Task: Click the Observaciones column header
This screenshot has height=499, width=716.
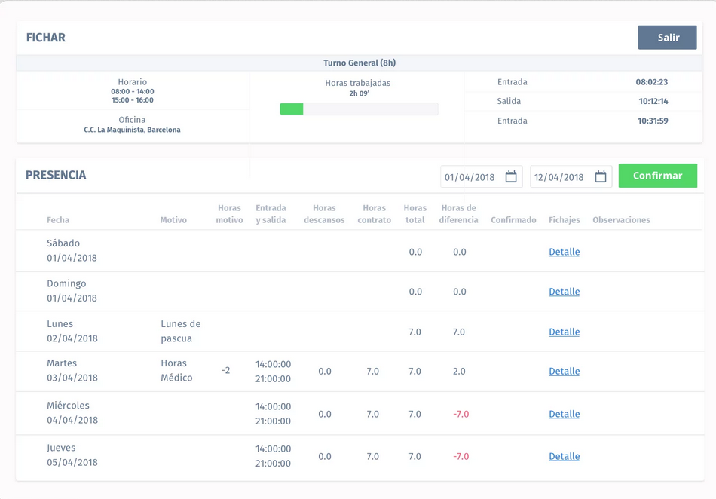Action: [x=621, y=220]
